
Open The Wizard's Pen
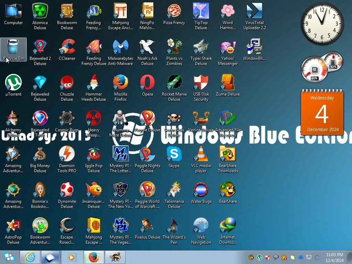click(x=174, y=231)
